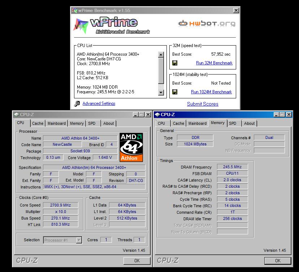299x272 pixels.
Task: Click the Core Speed 2700.9 MHz value
Action: (60, 205)
